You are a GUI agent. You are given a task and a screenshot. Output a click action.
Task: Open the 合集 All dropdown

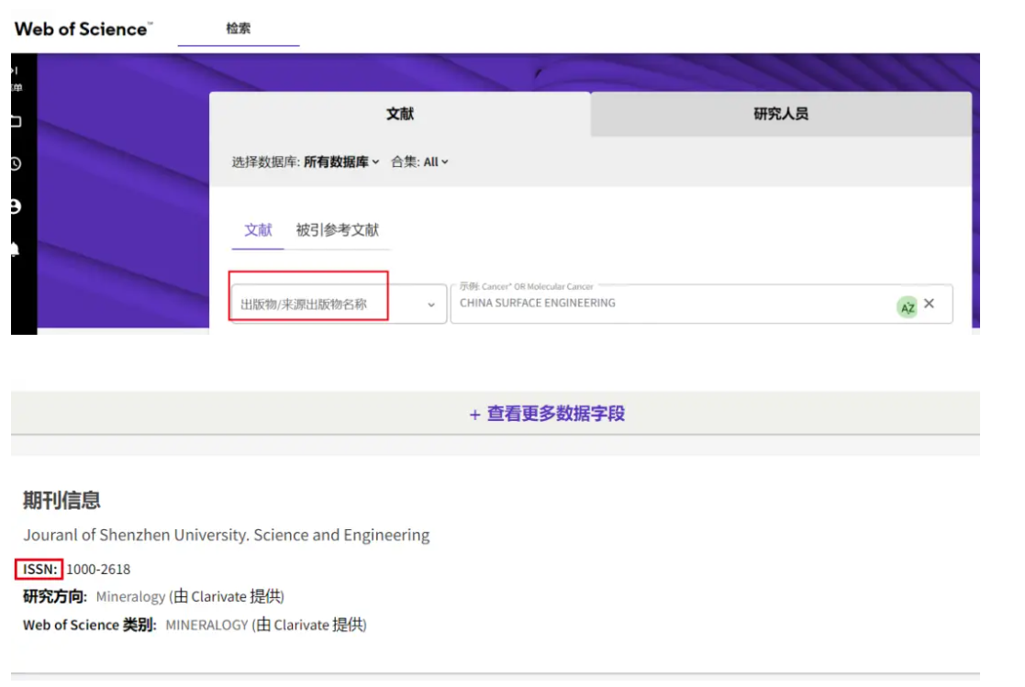point(433,162)
